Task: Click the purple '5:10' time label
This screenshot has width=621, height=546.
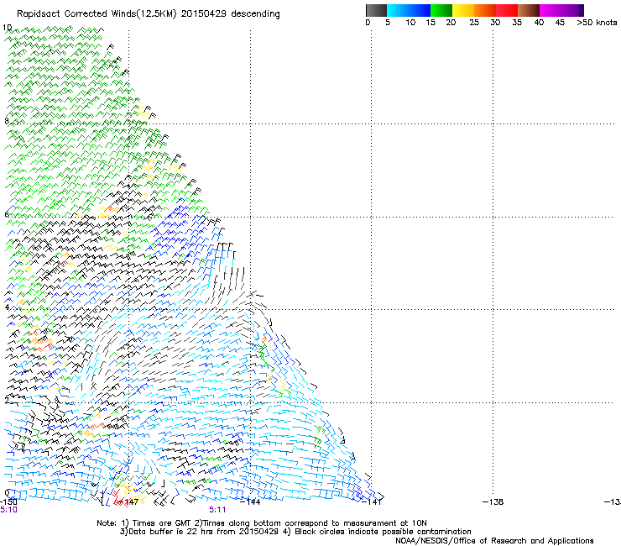Action: [8, 510]
